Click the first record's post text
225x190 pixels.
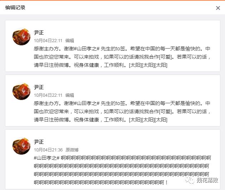pyautogui.click(x=122, y=57)
